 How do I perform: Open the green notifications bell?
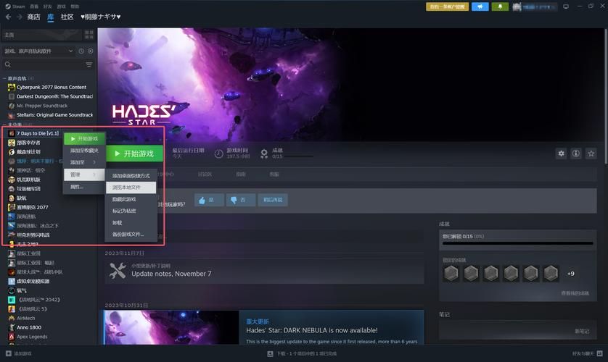tap(500, 7)
